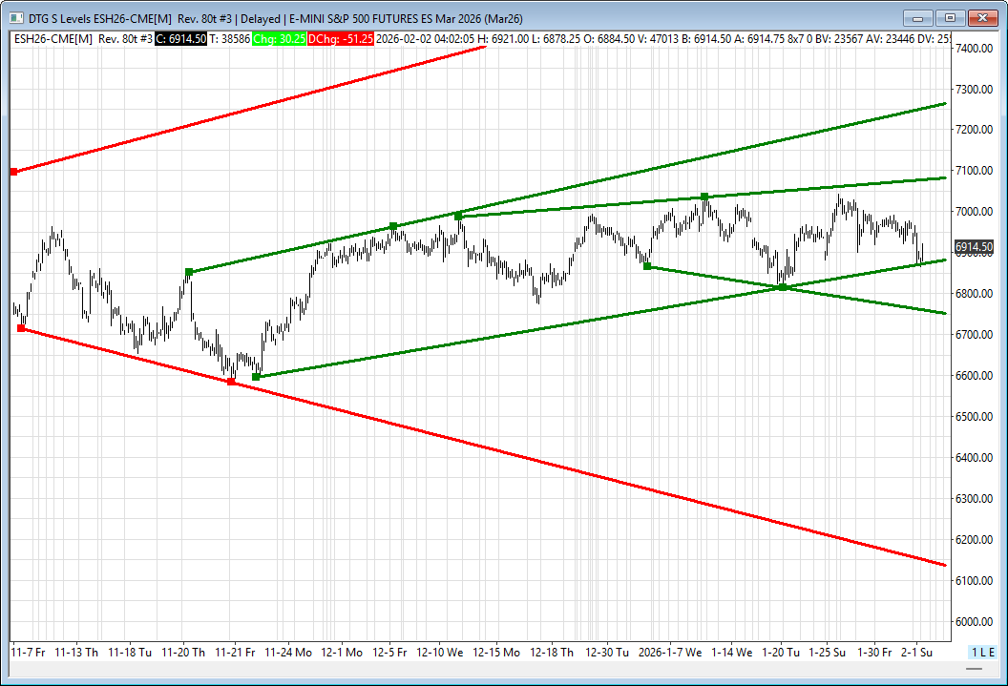Click the 2026-1-7 We date on time axis

pos(668,652)
